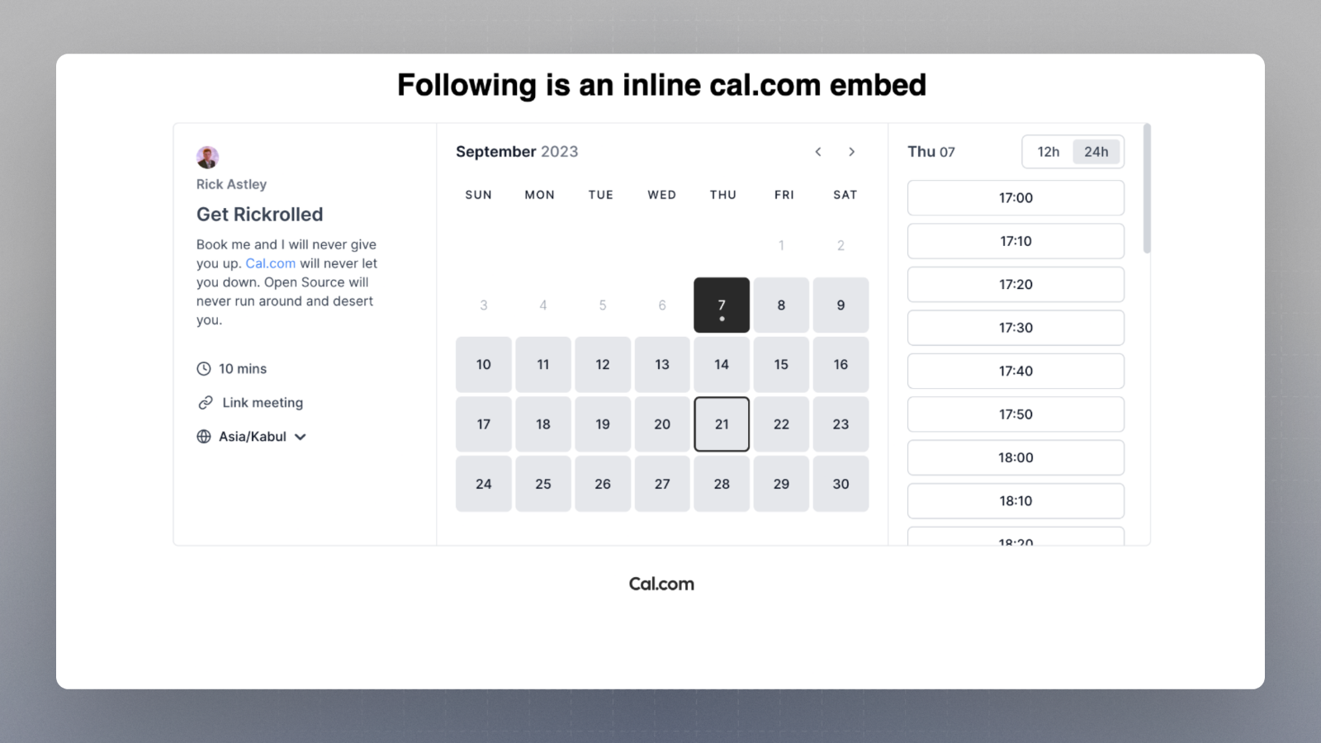Book the 17:30 time slot

(x=1015, y=328)
